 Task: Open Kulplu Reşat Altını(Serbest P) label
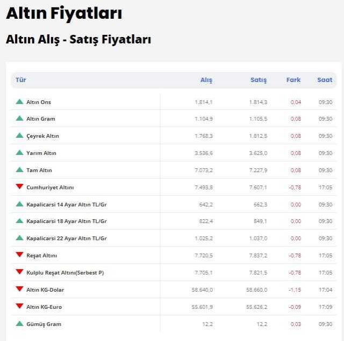[65, 273]
